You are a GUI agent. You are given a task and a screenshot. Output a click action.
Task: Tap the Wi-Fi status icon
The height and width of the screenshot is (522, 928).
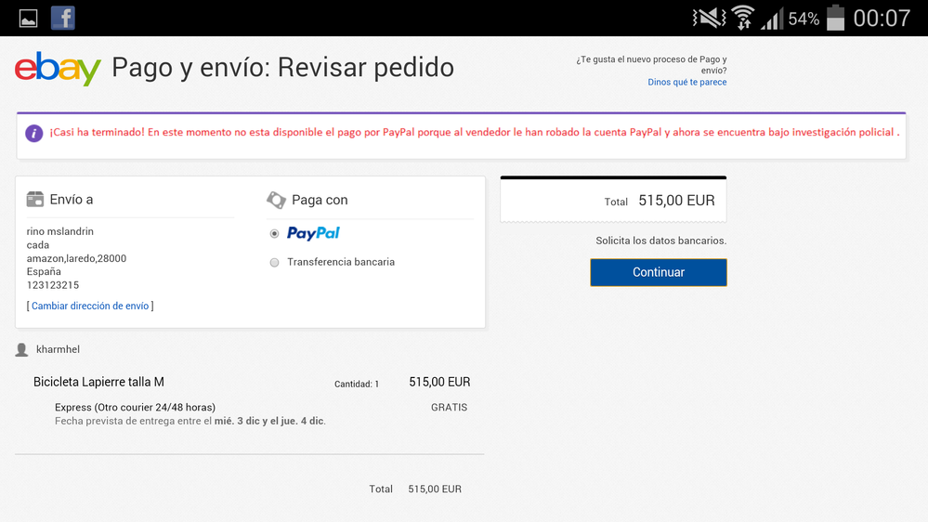[743, 18]
